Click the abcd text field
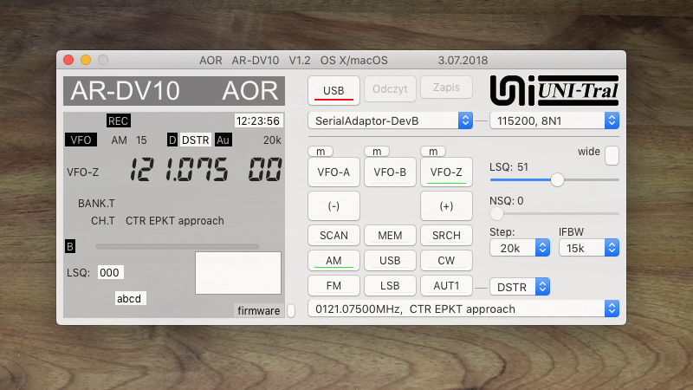Screen dimensions: 693x390 130,298
